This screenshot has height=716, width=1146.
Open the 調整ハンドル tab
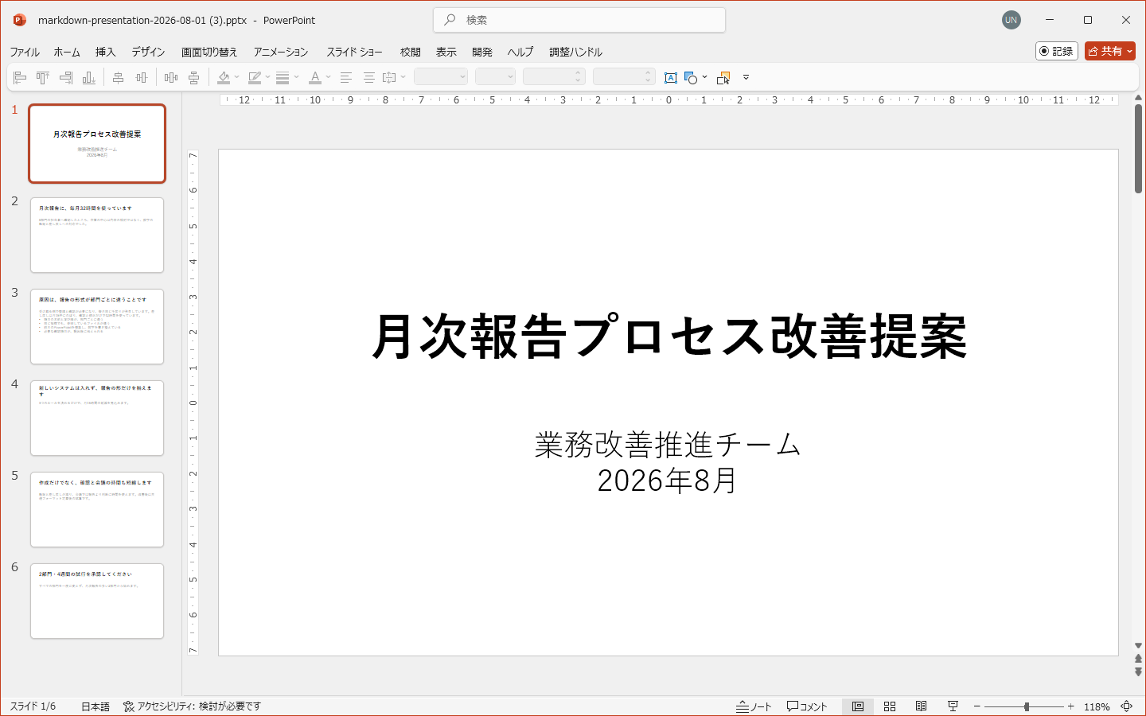point(576,52)
